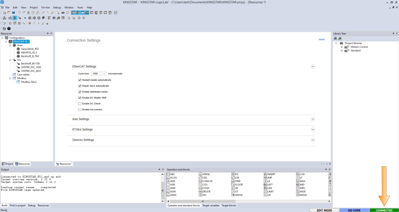Select MAXPOS_50_5 axis in tree

coord(29,53)
